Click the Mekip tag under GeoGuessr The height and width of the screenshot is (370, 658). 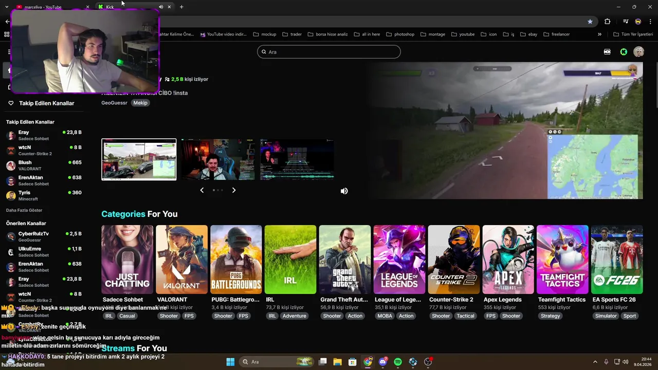pyautogui.click(x=140, y=103)
